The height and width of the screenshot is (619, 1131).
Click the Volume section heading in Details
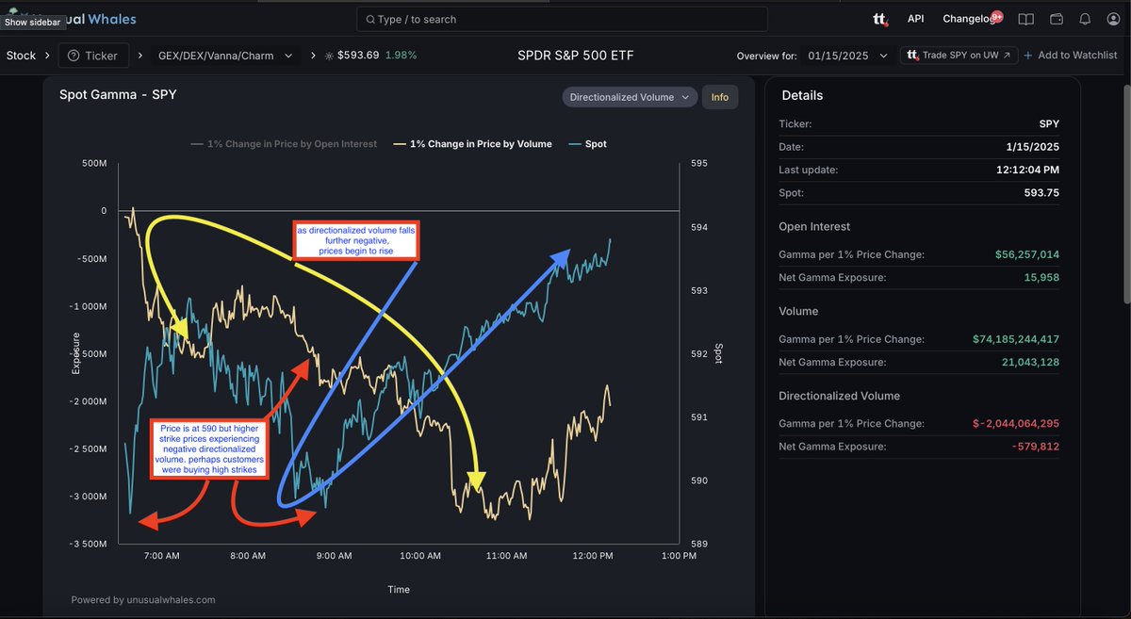pyautogui.click(x=798, y=311)
